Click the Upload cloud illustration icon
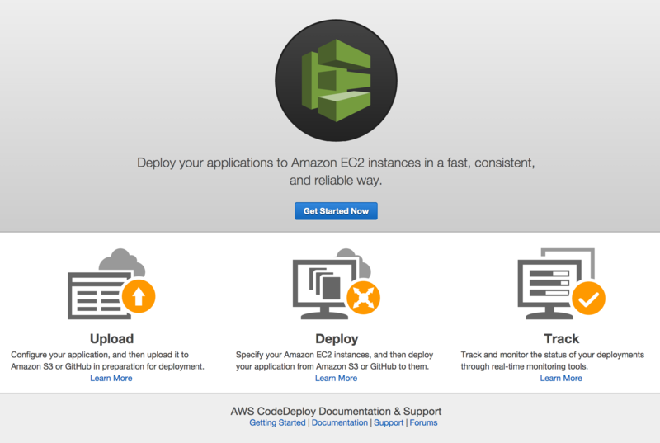 coord(111,284)
